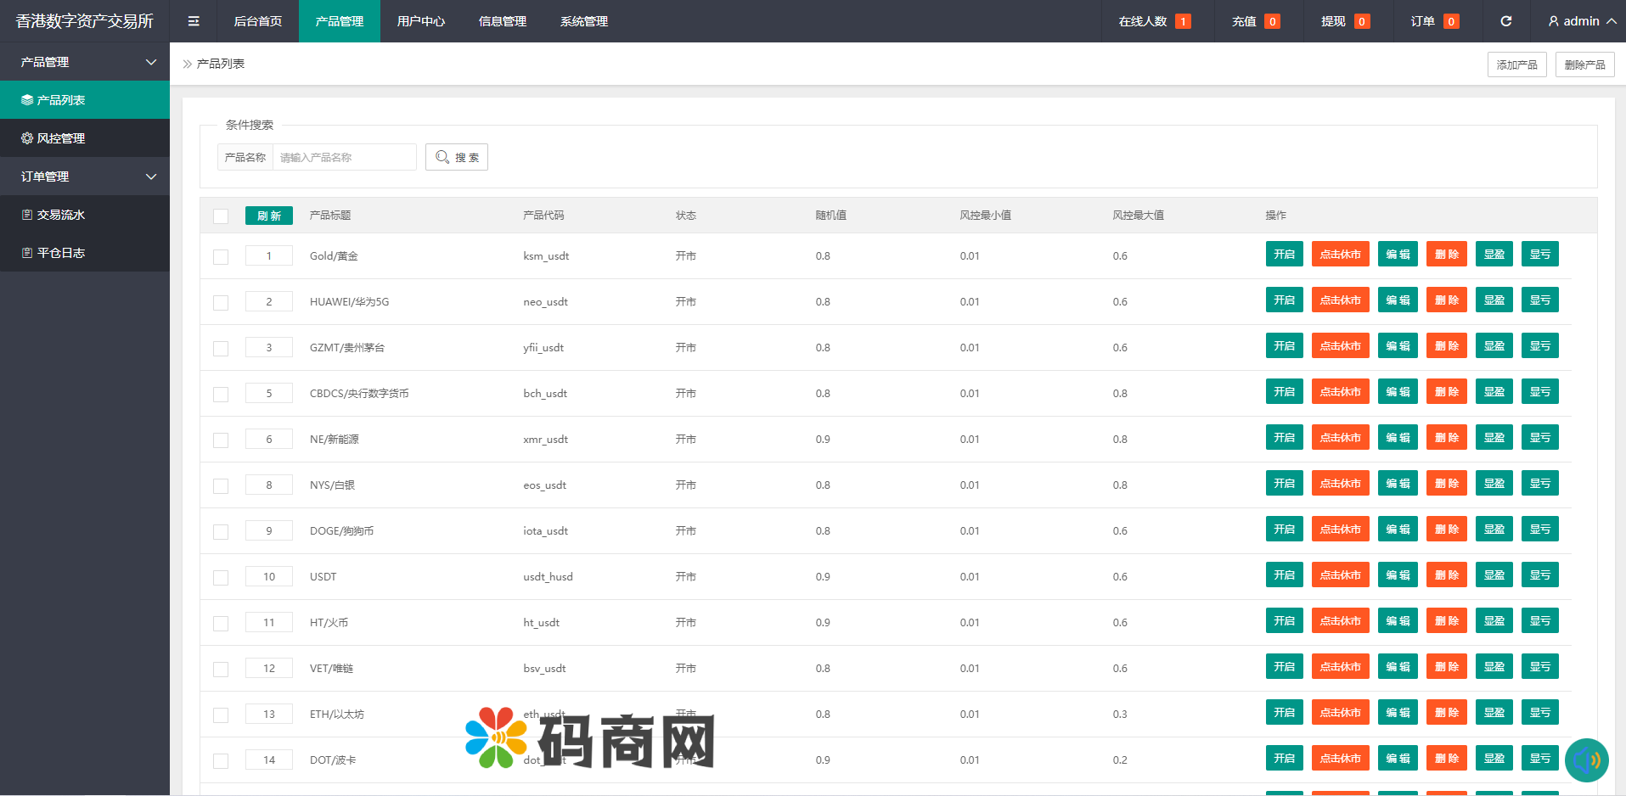The image size is (1626, 796).
Task: Click the magnifier search button
Action: point(457,157)
